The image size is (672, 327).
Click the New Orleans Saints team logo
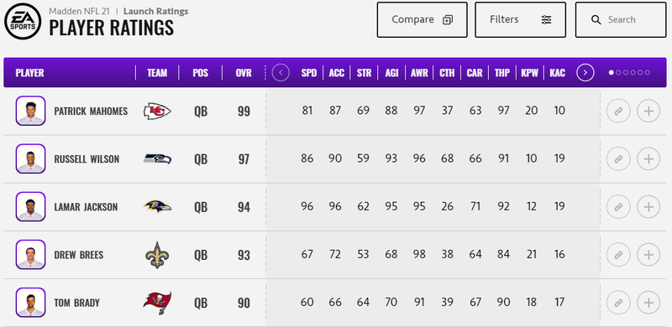click(157, 255)
